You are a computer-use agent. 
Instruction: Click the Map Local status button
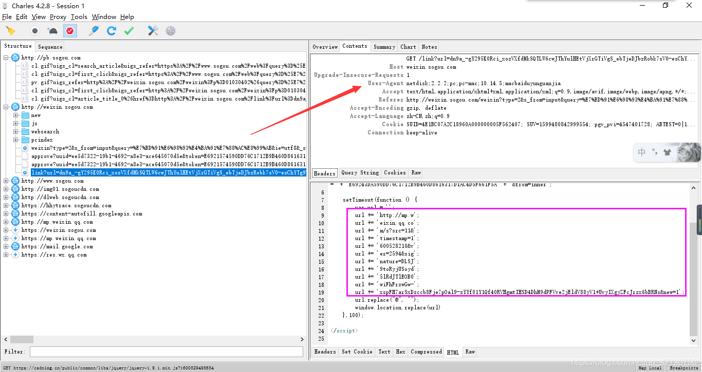(x=650, y=368)
